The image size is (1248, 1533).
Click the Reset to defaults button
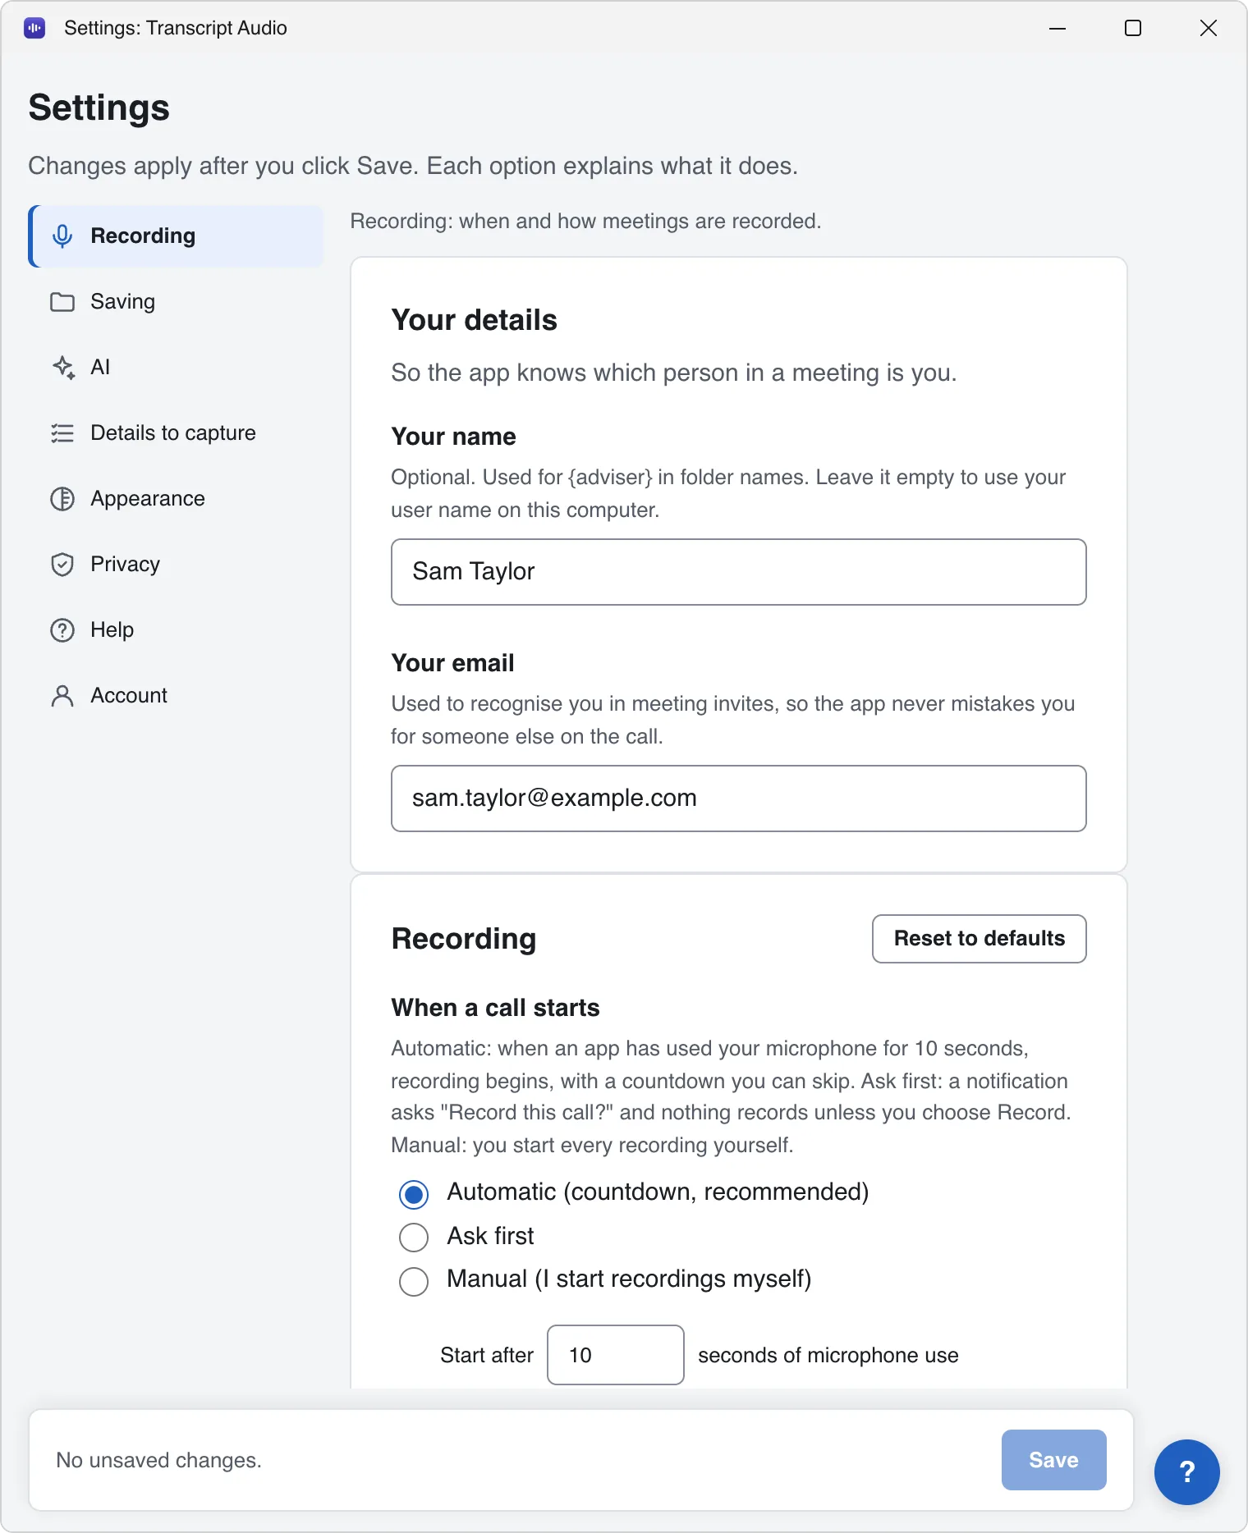point(980,939)
